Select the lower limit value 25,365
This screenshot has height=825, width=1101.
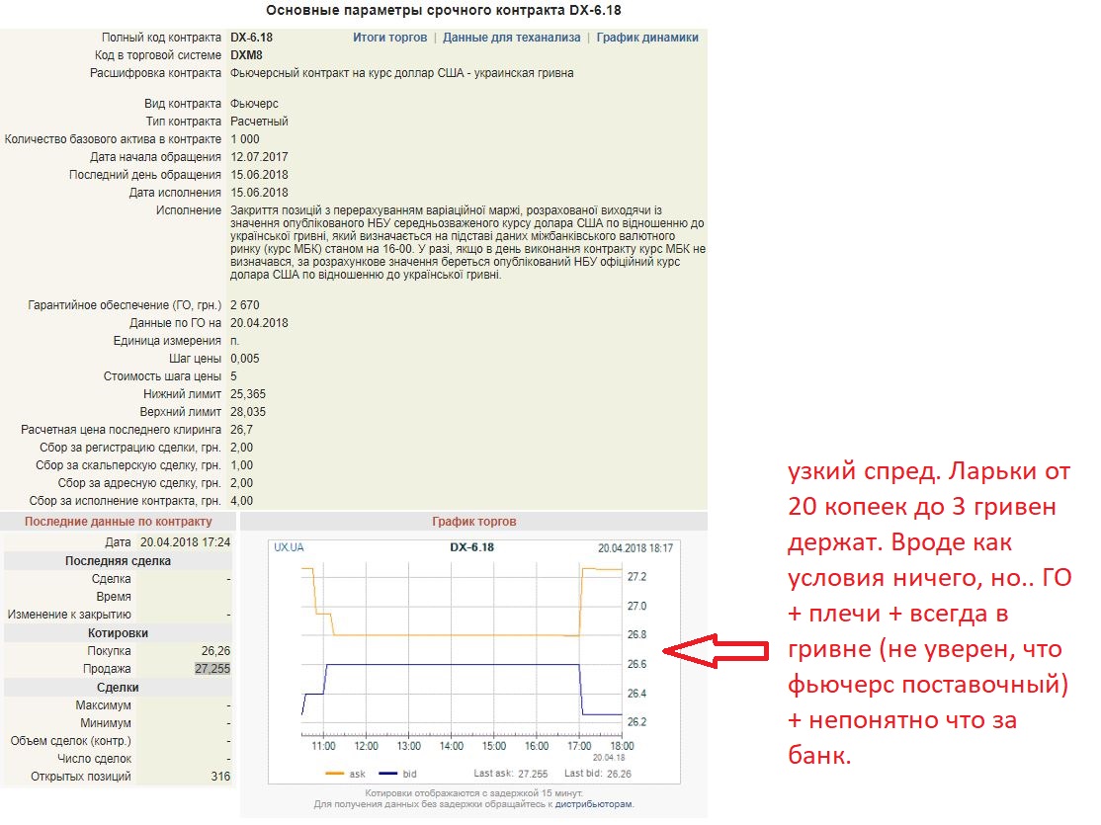click(x=248, y=394)
